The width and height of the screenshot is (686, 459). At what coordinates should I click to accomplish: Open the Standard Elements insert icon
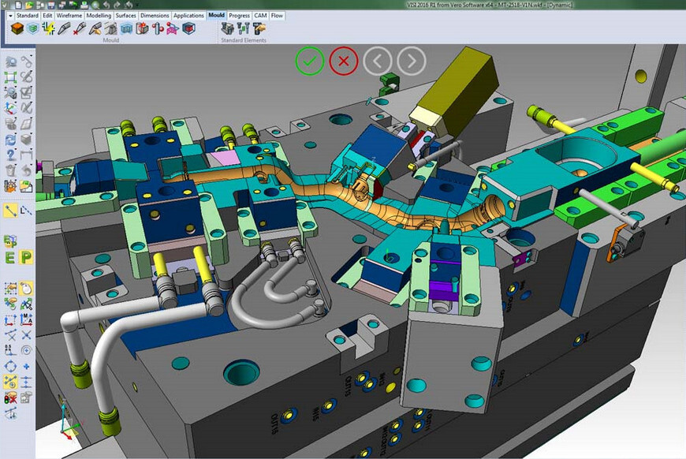[x=228, y=29]
